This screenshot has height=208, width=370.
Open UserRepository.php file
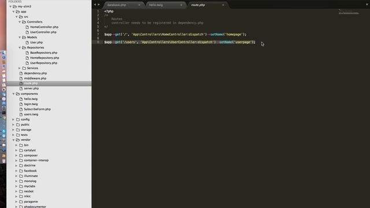click(x=44, y=63)
